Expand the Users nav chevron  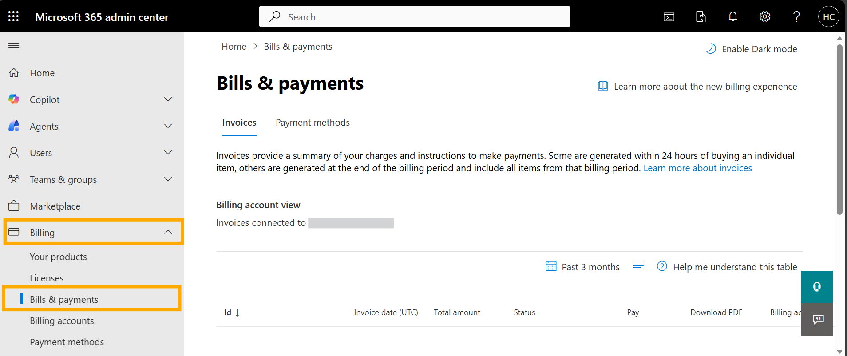coord(168,153)
